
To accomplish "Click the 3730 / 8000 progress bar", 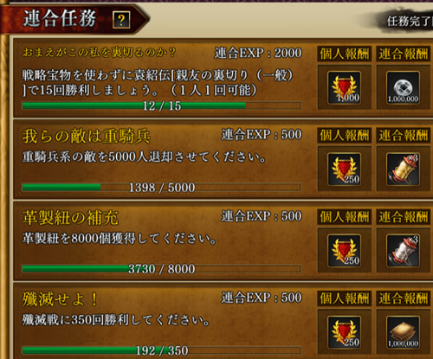I will 162,269.
